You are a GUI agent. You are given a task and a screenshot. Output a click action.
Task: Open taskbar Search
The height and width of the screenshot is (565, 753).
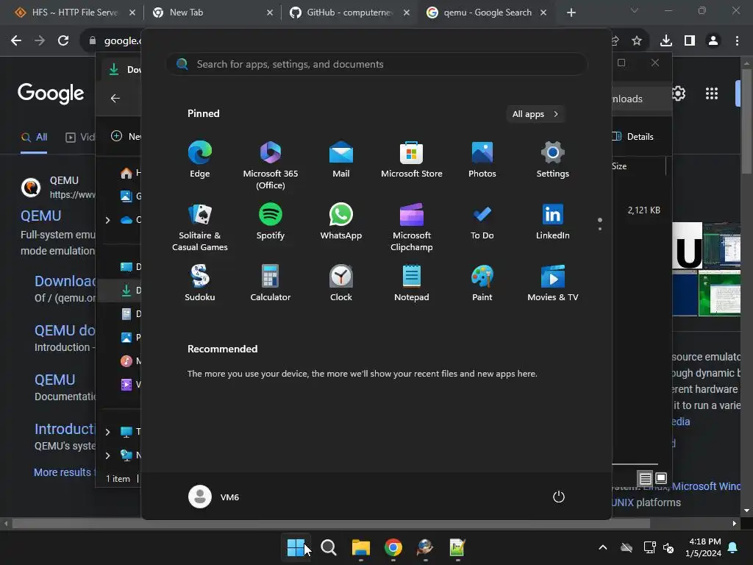click(329, 547)
